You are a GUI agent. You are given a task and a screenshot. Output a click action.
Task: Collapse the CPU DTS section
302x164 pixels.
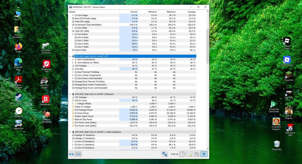pos(70,56)
